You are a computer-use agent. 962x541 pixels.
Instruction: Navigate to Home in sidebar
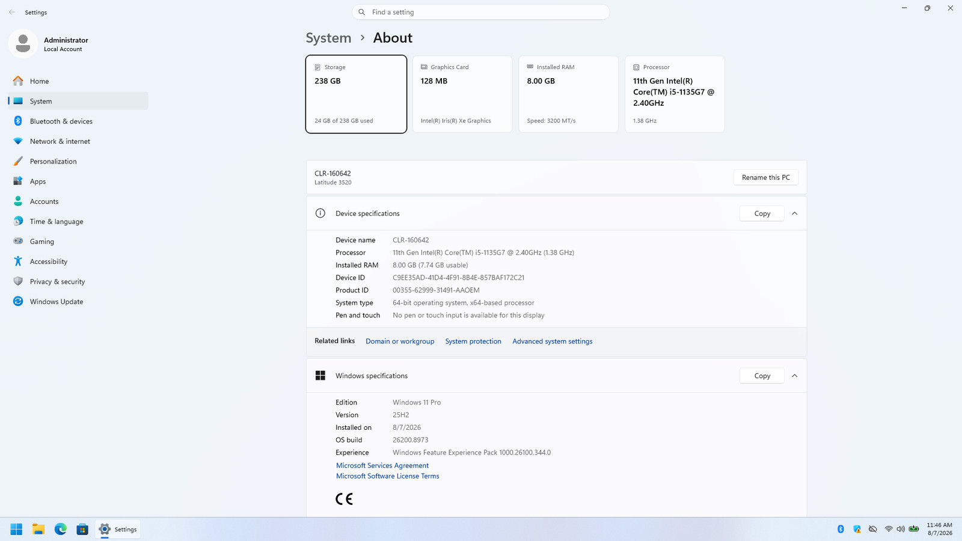pyautogui.click(x=78, y=81)
